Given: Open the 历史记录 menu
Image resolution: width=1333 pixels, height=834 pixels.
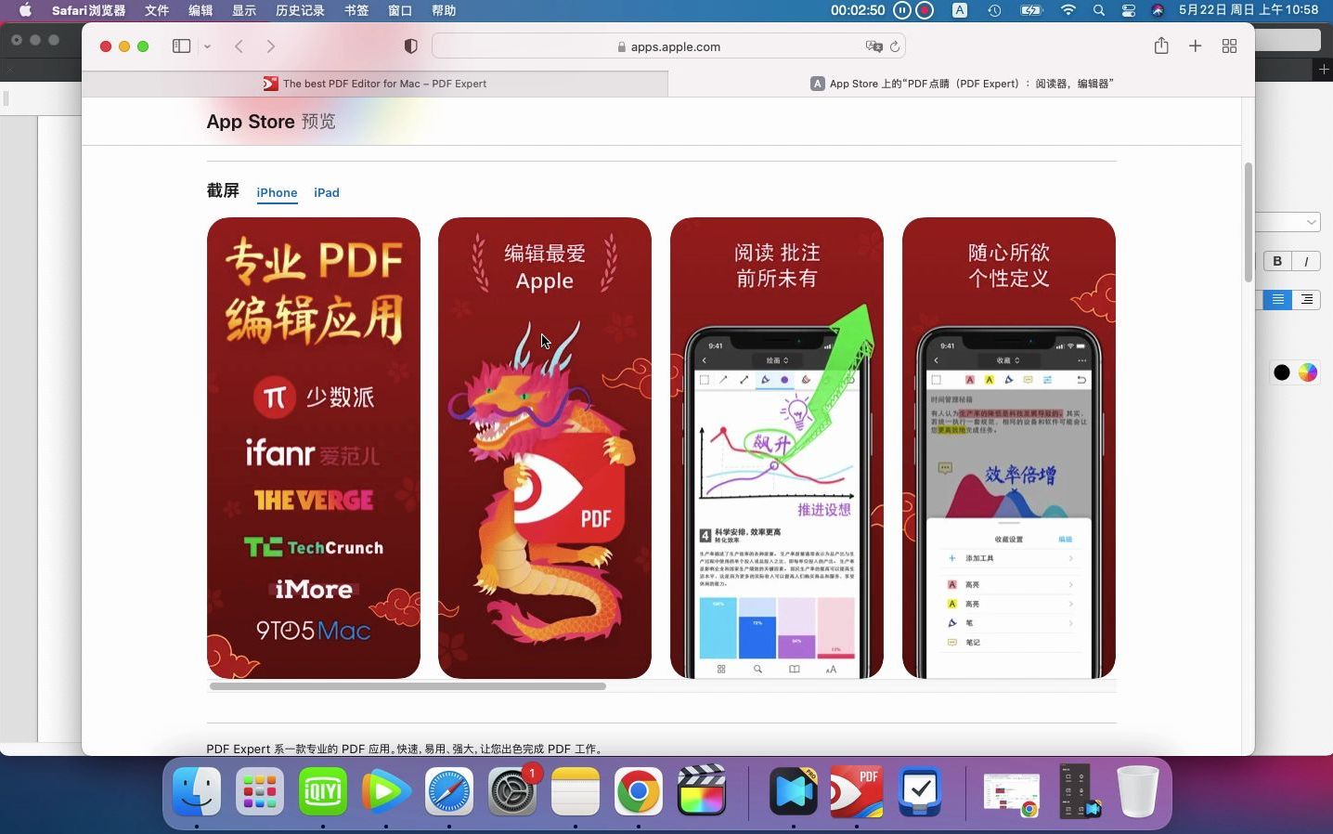Looking at the screenshot, I should pyautogui.click(x=300, y=10).
